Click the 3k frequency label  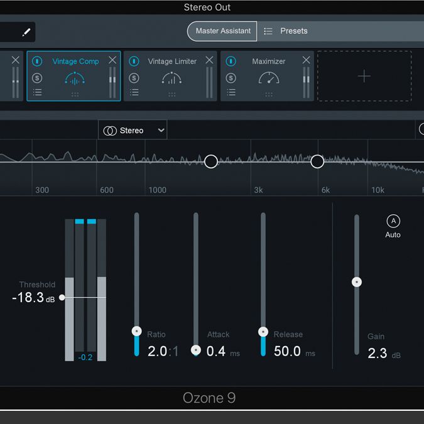pos(258,190)
